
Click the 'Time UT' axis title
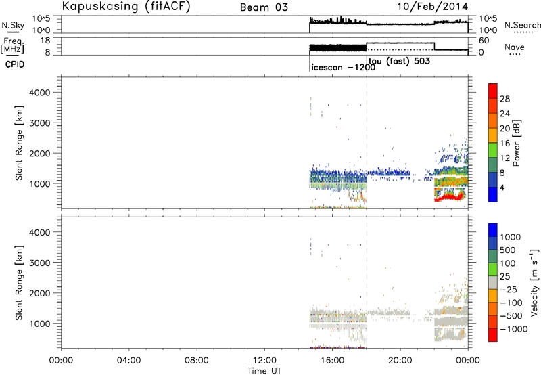pyautogui.click(x=264, y=371)
